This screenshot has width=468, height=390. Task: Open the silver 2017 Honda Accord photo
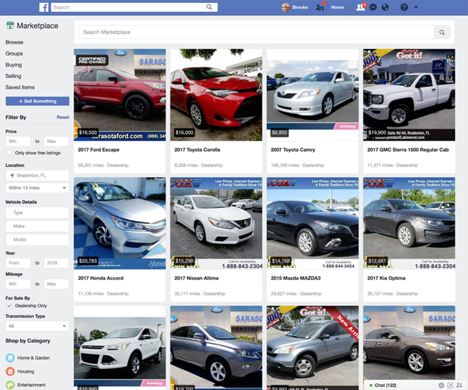[120, 223]
